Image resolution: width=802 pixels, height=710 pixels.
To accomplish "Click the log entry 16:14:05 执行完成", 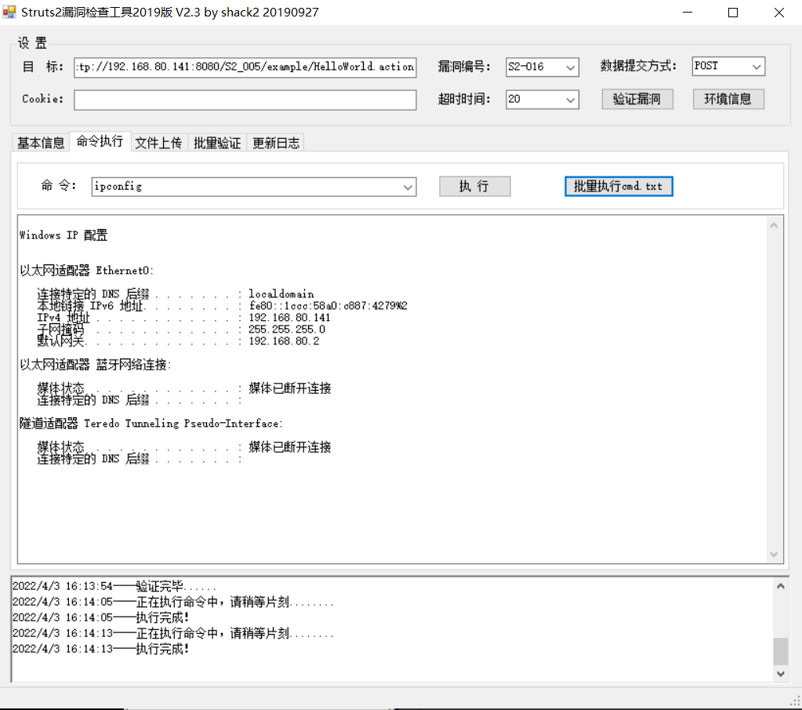I will point(101,617).
